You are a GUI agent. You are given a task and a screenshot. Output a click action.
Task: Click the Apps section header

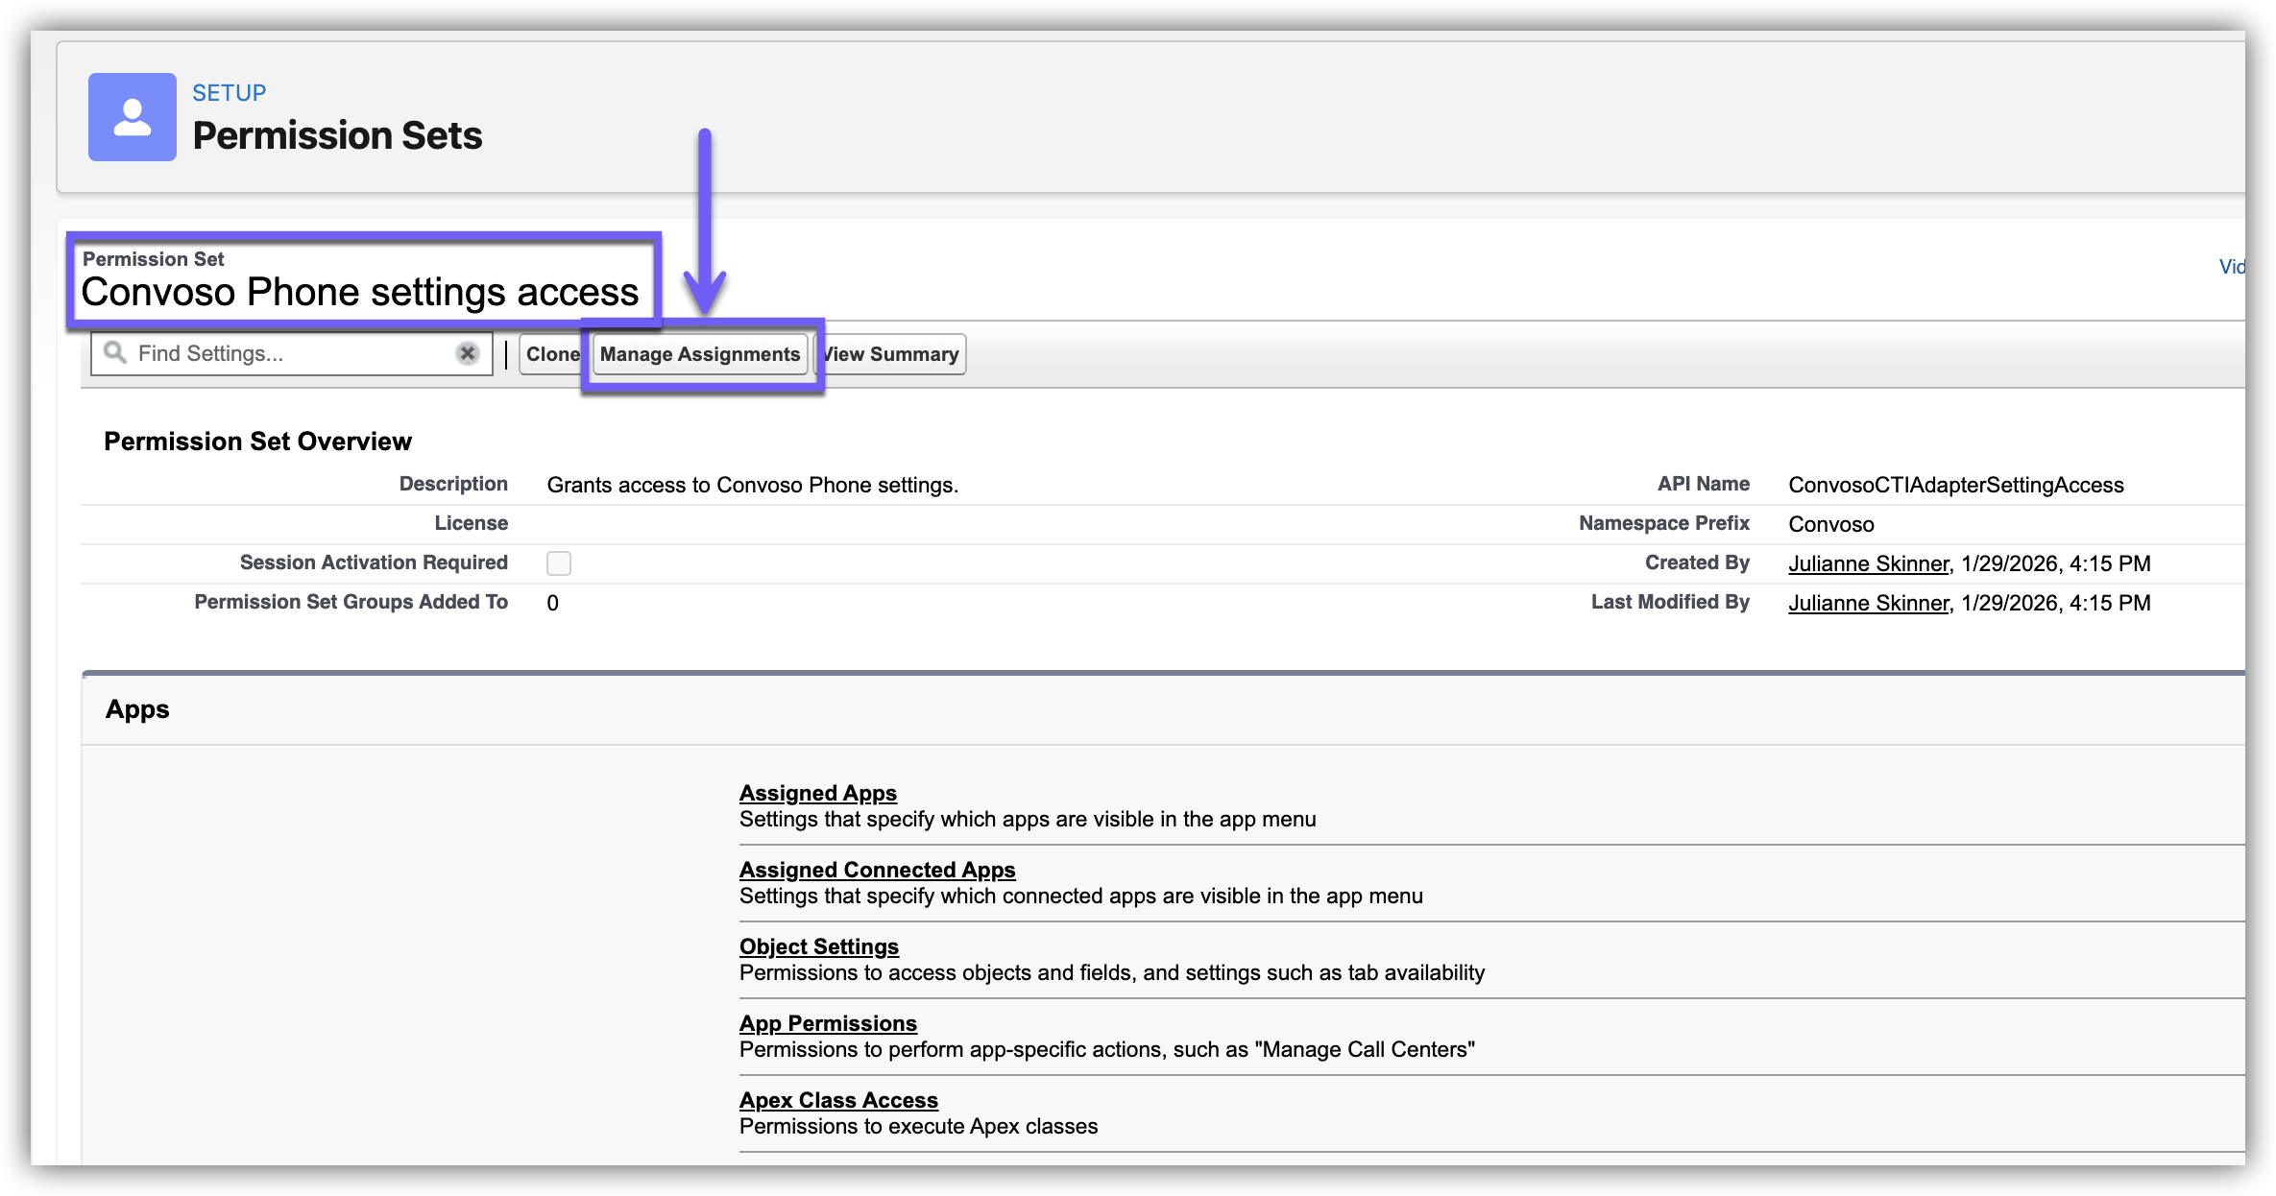pos(137,709)
